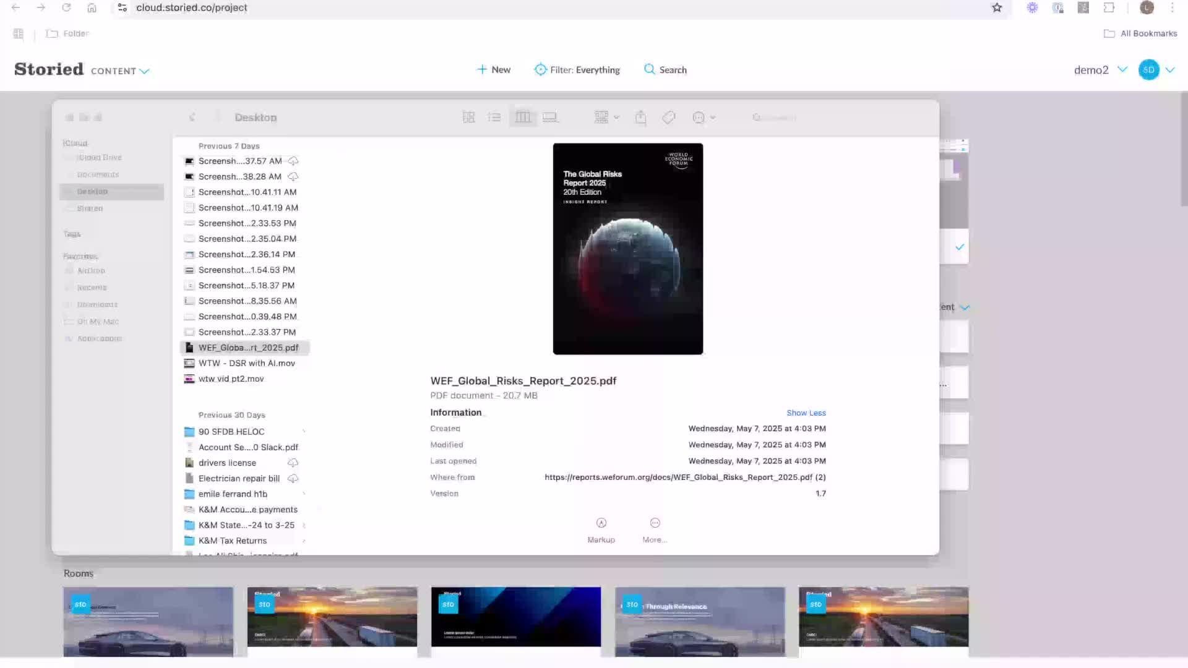Viewport: 1188px width, 668px height.
Task: Open the Search button in header
Action: click(x=665, y=70)
